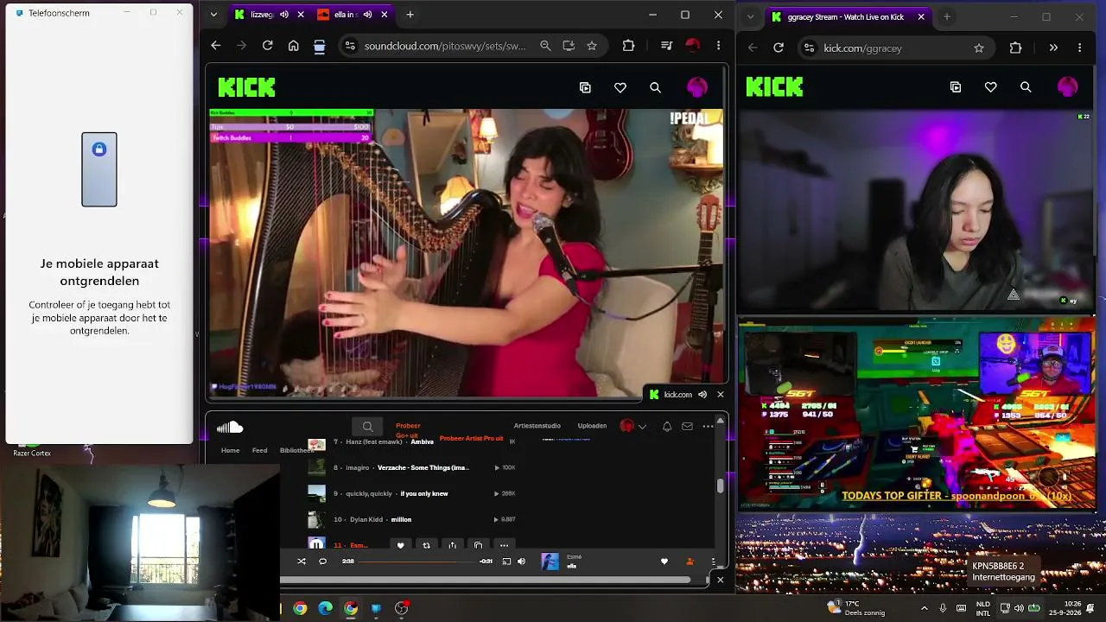
Task: Go to the SoundCloud Feed tab
Action: pos(259,450)
